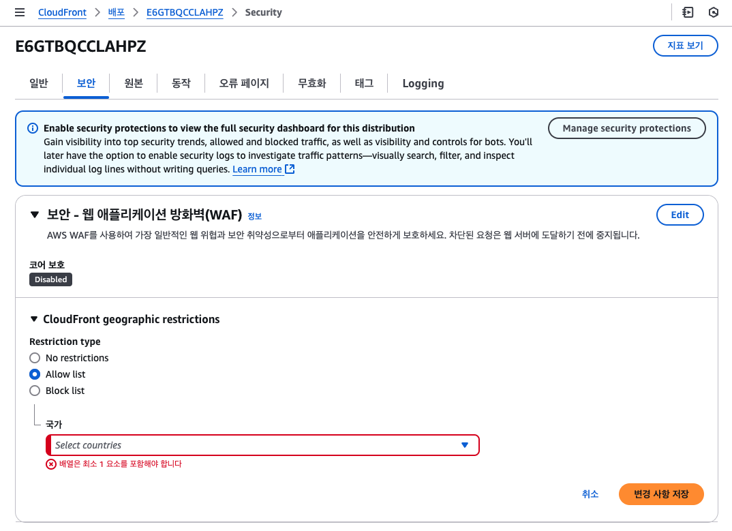Open the side panel icon in header
The height and width of the screenshot is (531, 732).
pyautogui.click(x=688, y=12)
